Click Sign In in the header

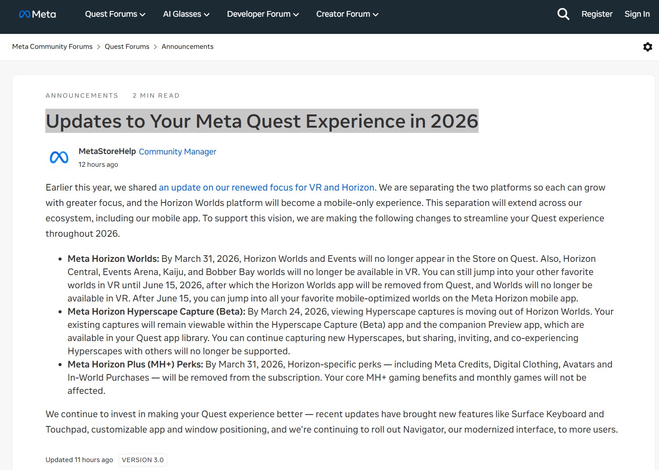pyautogui.click(x=637, y=14)
